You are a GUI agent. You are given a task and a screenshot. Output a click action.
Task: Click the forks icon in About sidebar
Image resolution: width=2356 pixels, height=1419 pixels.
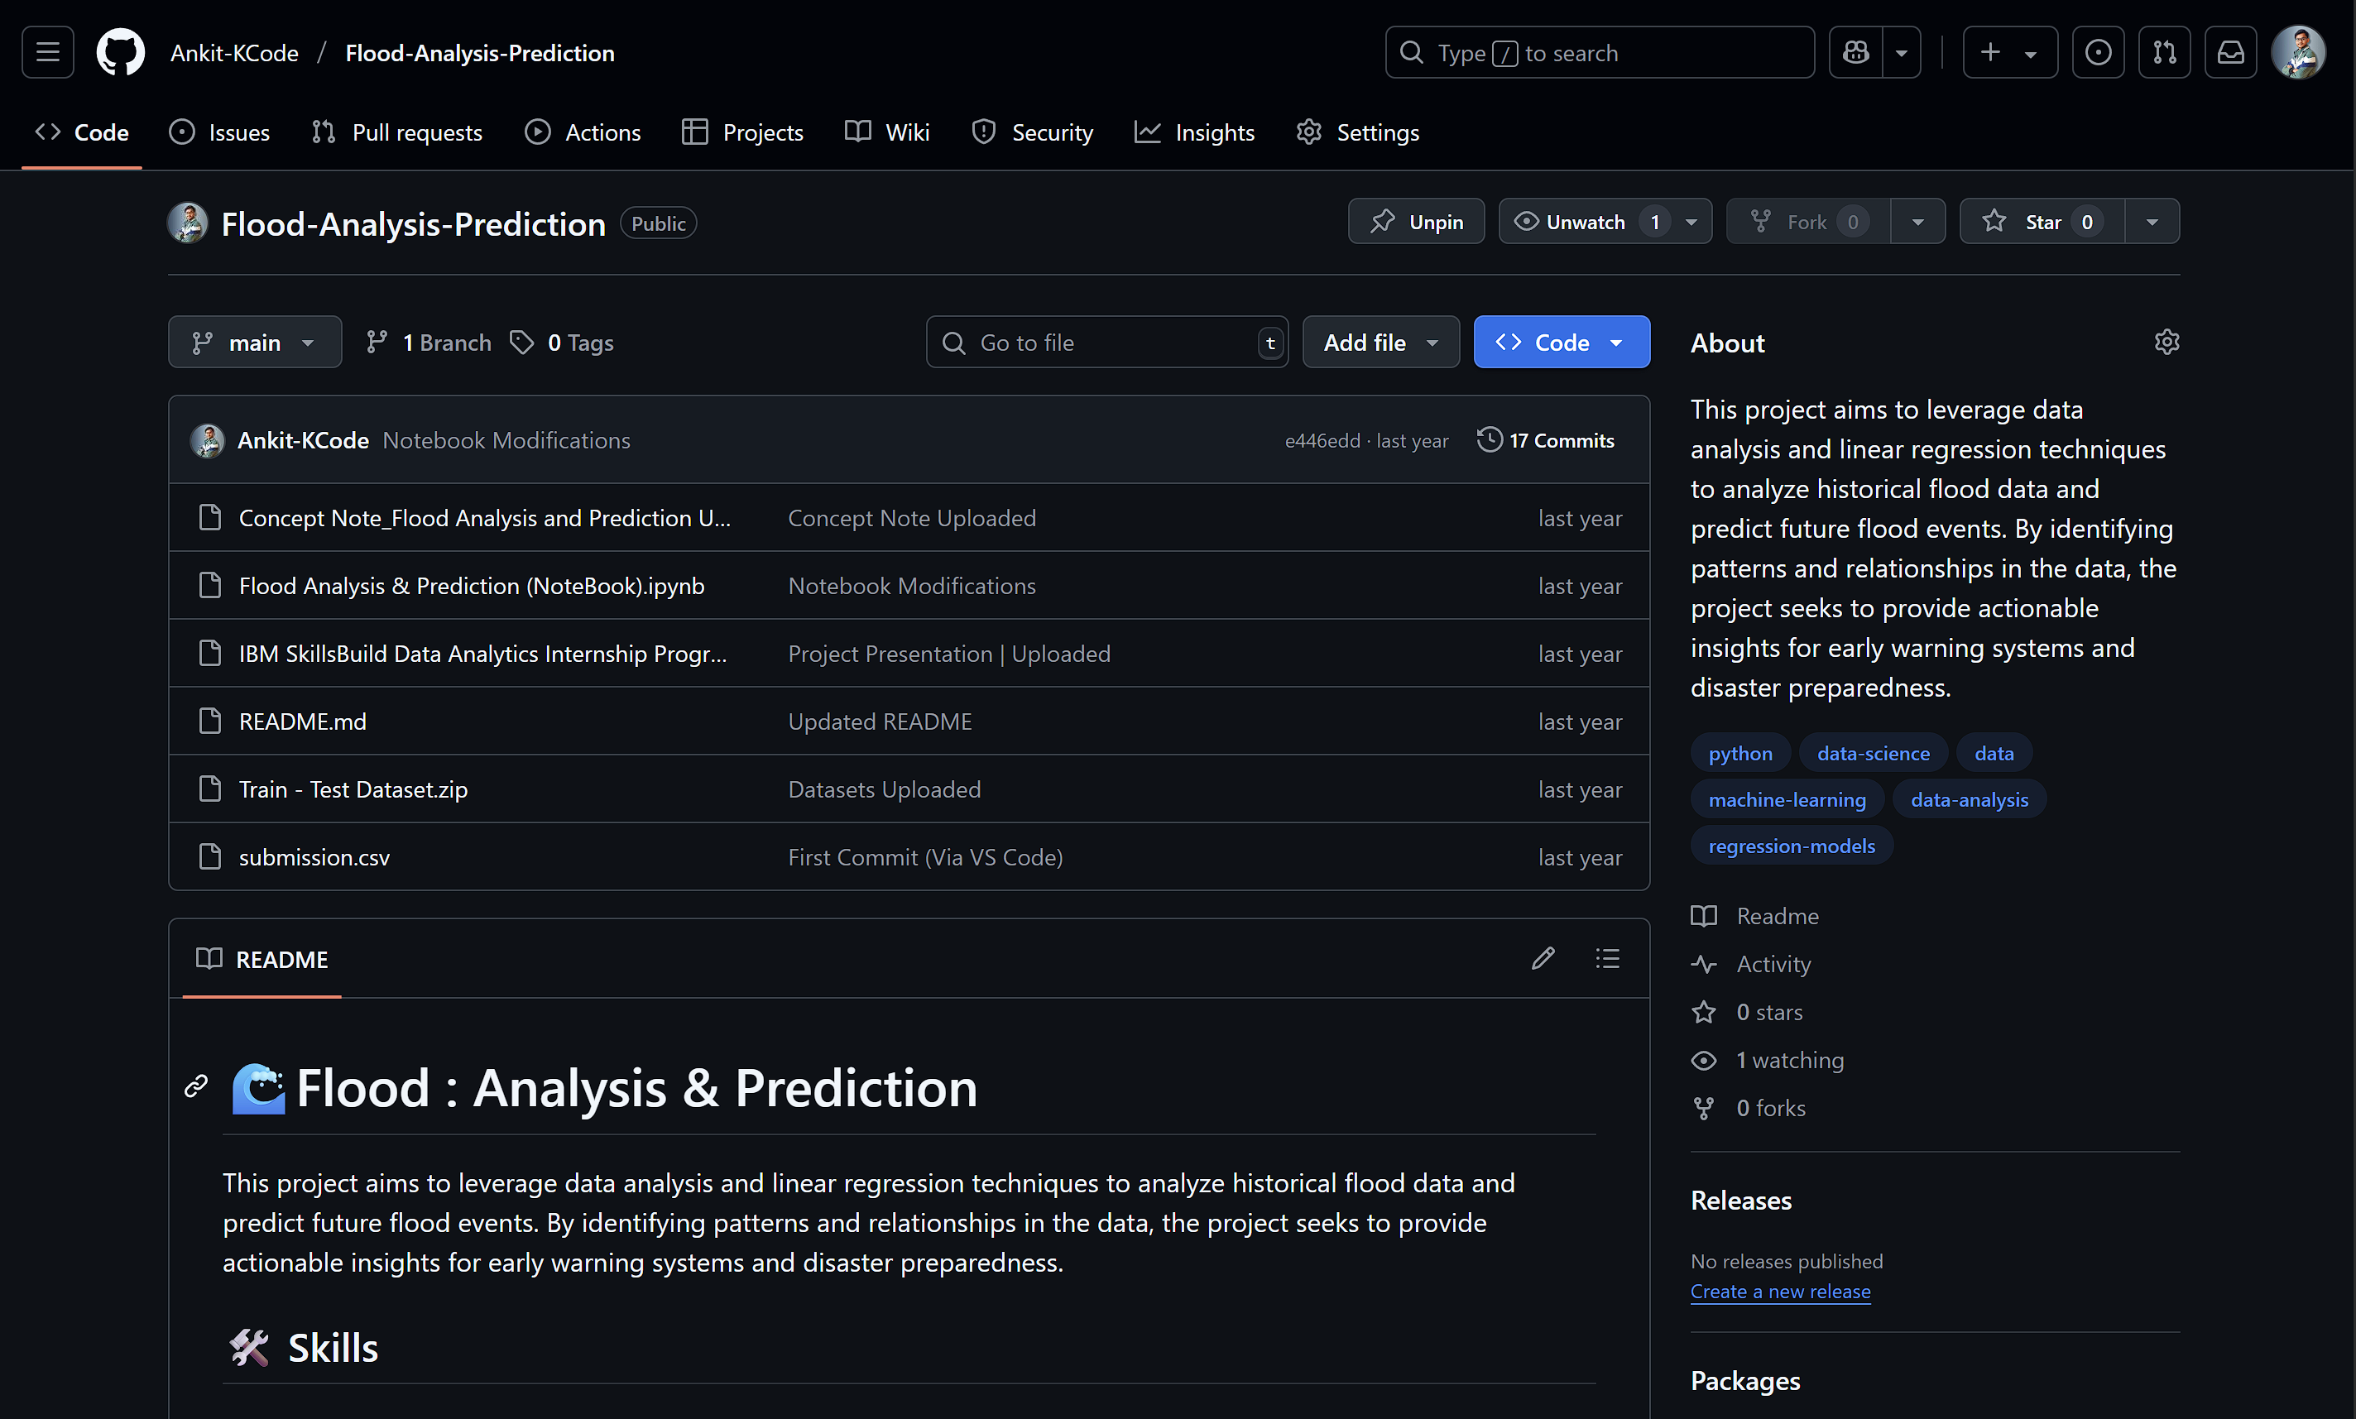(x=1704, y=1108)
